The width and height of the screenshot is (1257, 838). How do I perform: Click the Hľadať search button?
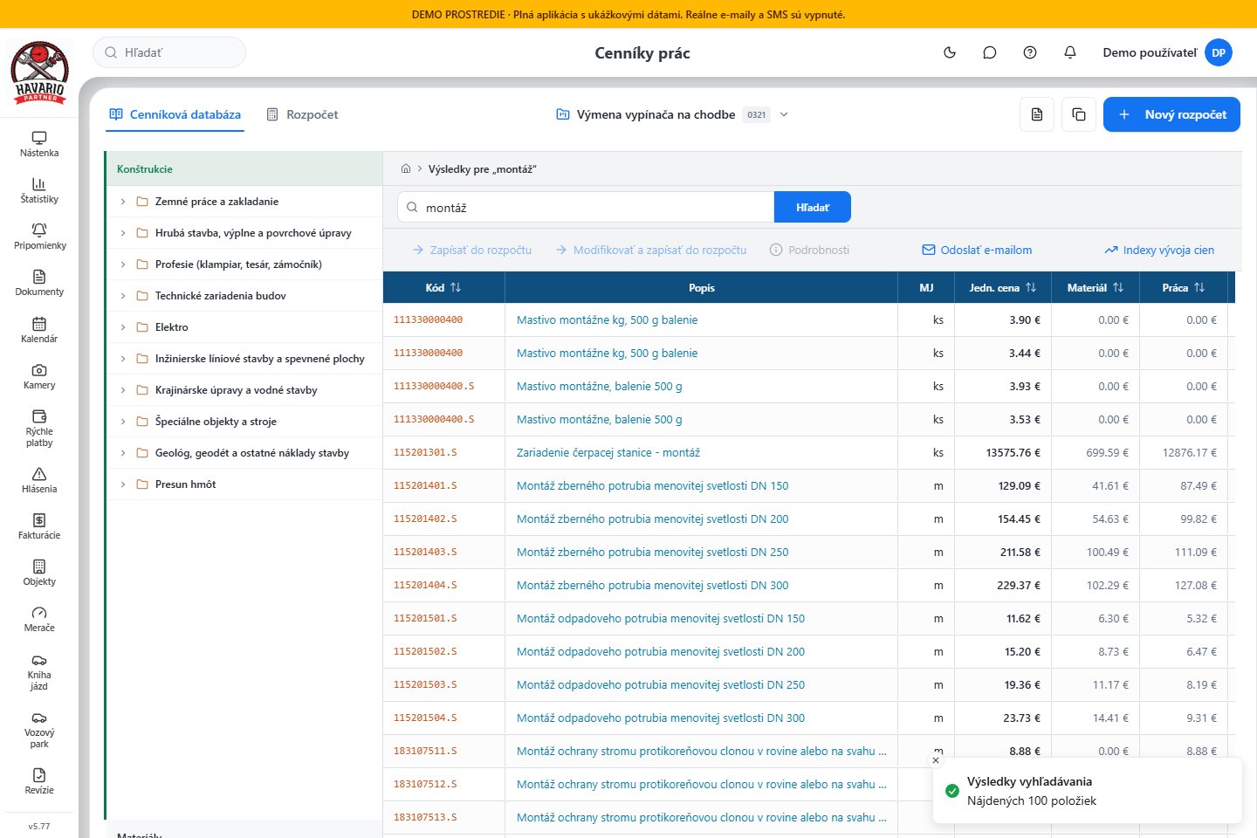pos(813,208)
